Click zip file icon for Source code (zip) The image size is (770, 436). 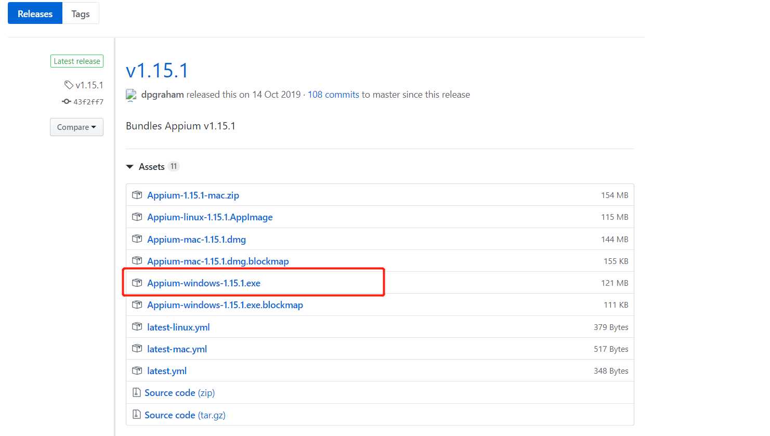point(137,392)
